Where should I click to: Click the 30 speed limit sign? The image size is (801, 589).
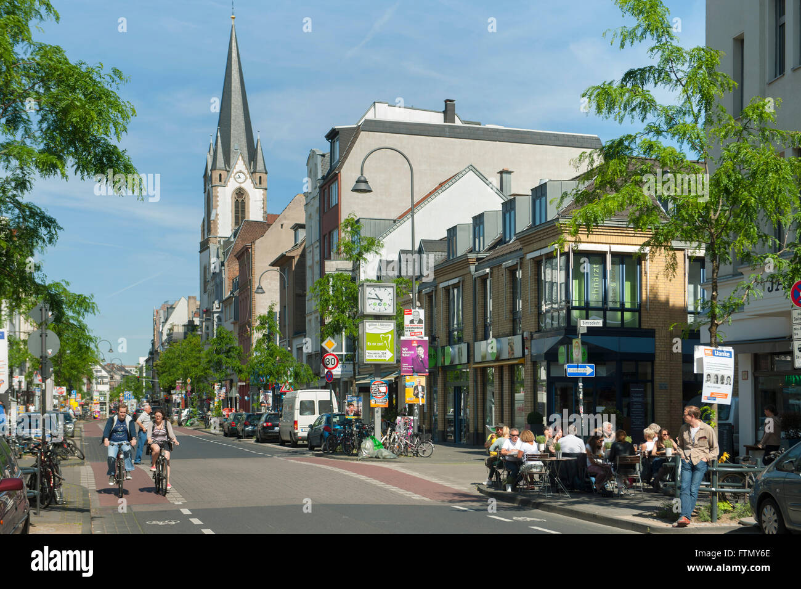click(330, 361)
